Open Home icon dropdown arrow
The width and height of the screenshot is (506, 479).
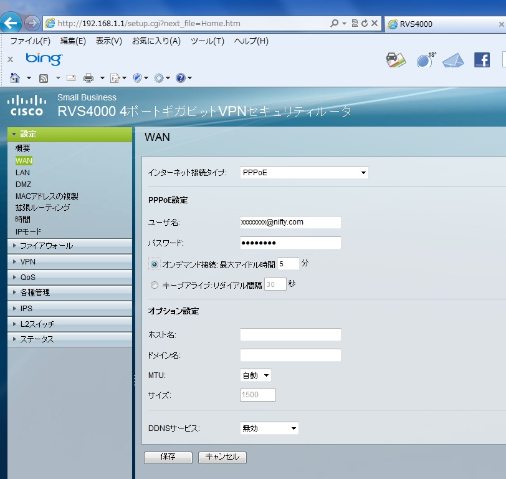tap(29, 78)
